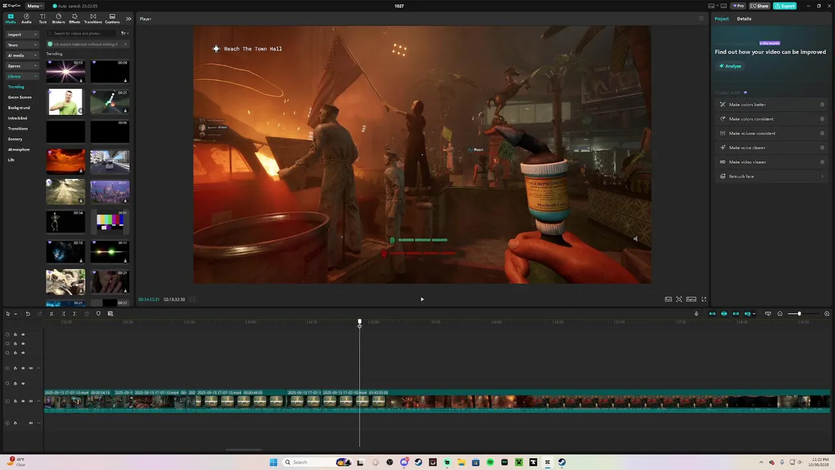Toggle Make volume consistent
Viewport: 835px width, 470px height.
tap(822, 133)
